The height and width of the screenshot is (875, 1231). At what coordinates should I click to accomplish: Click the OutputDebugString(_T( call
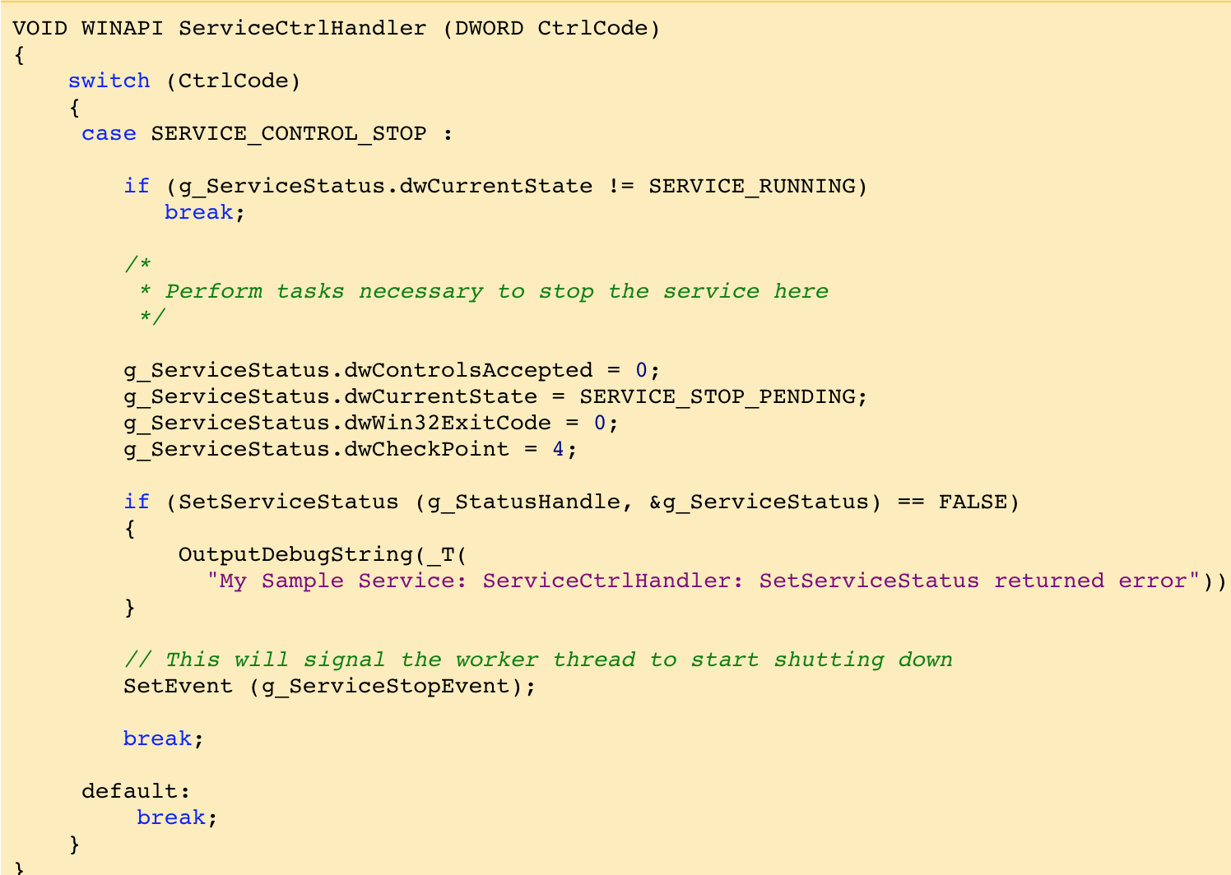click(323, 554)
